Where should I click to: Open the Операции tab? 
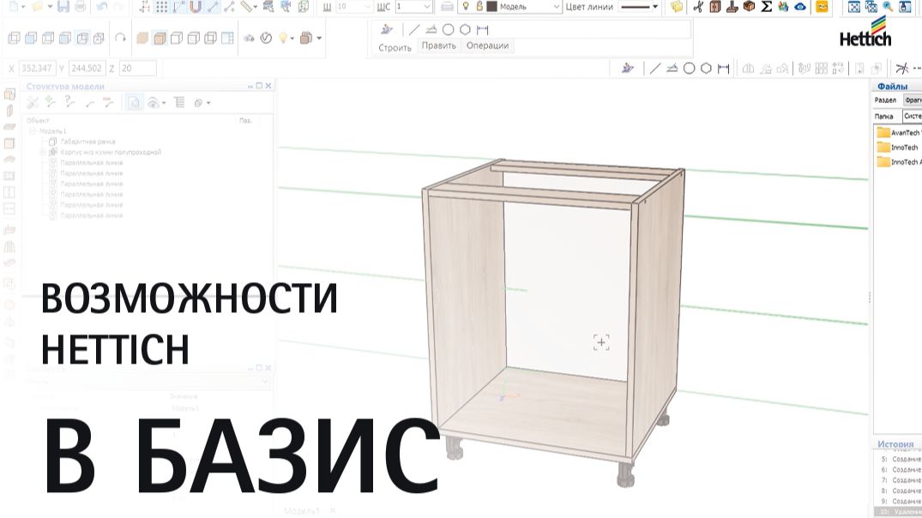pos(487,45)
